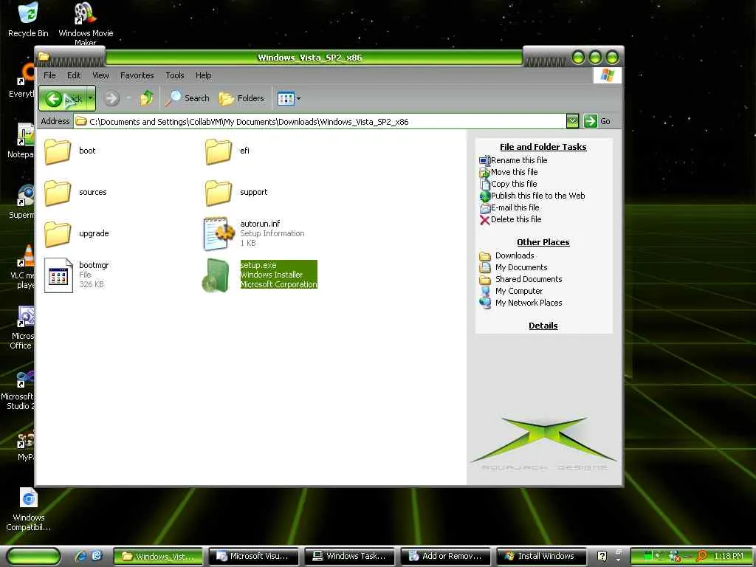Viewport: 756px width, 567px height.
Task: Open the Tools menu
Action: click(x=174, y=75)
